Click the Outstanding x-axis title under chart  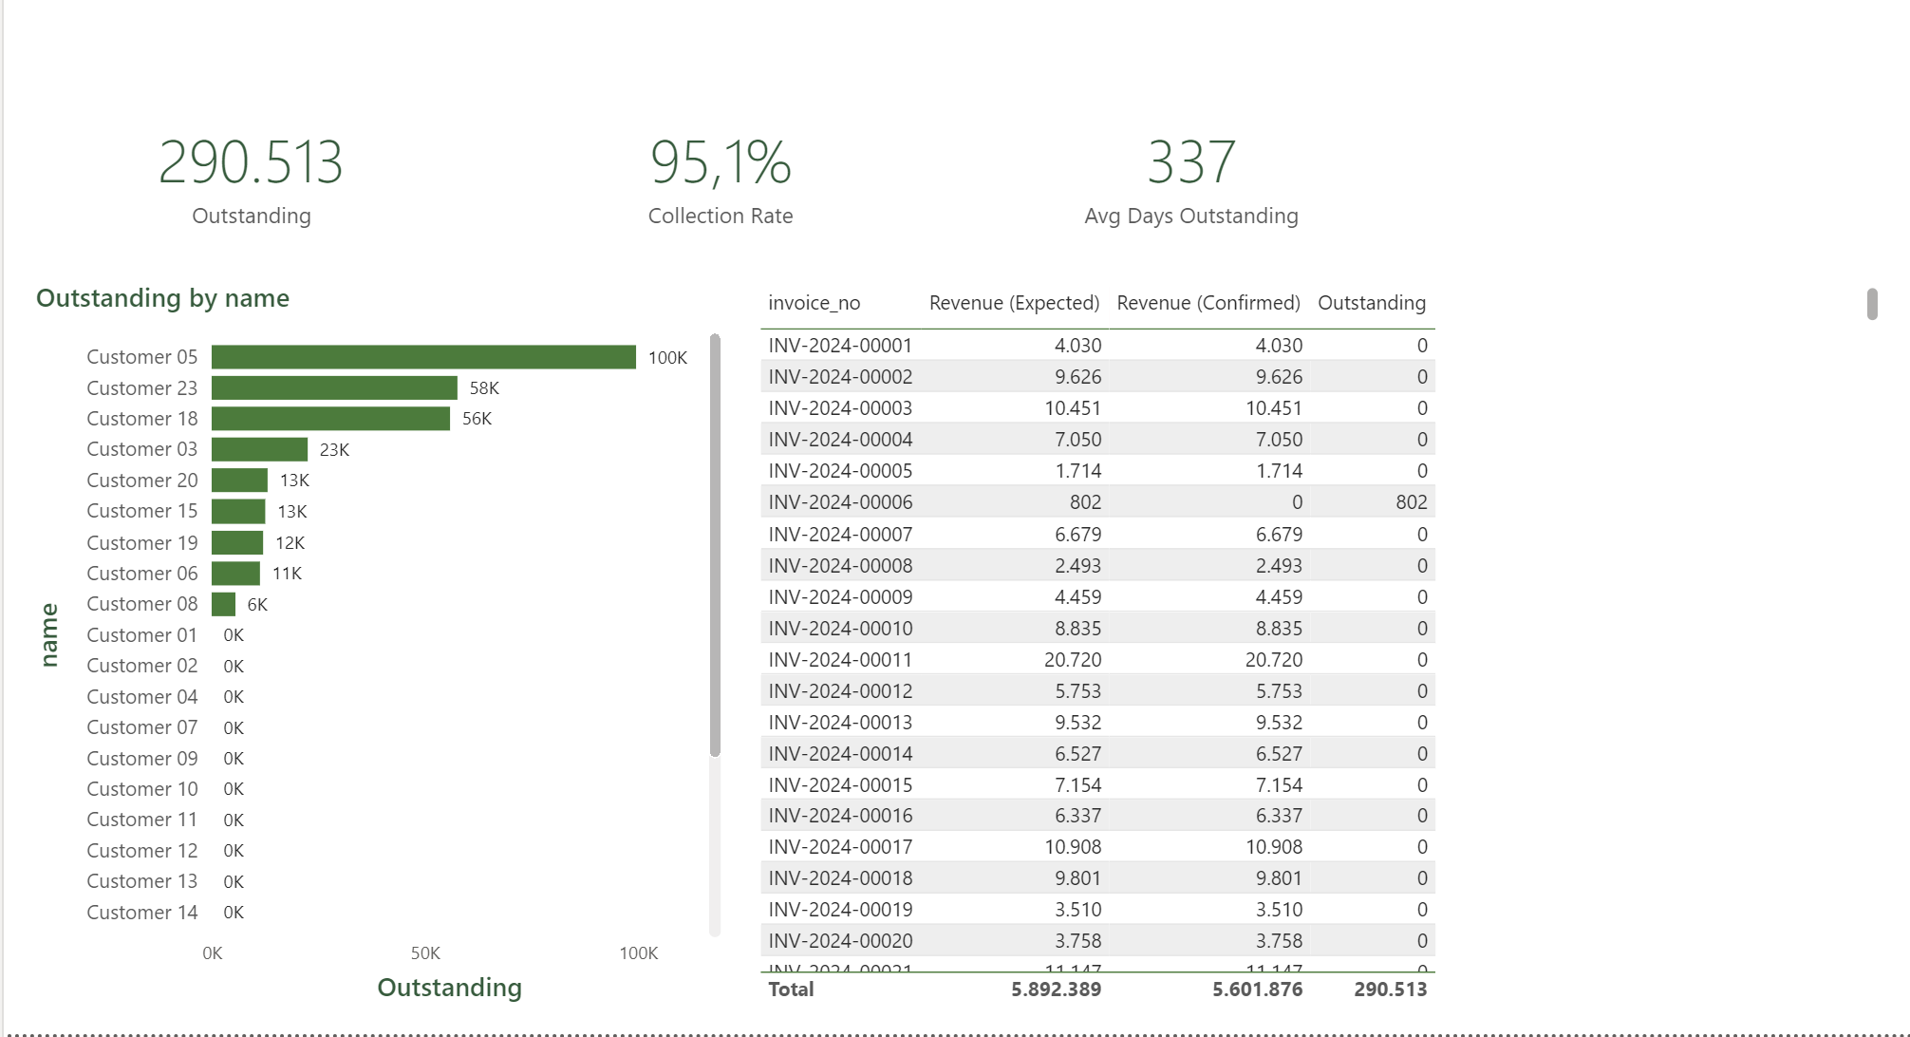click(449, 988)
